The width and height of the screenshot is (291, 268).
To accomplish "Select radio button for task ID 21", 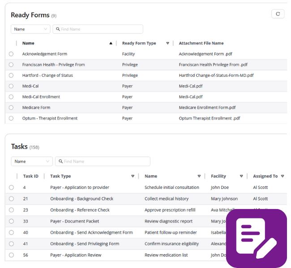I will coord(11,199).
